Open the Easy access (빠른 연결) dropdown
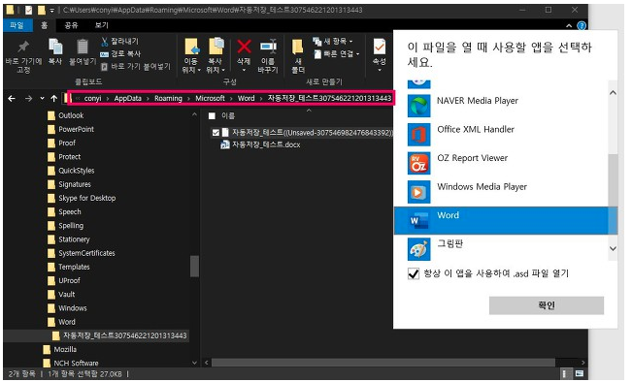 click(x=336, y=53)
